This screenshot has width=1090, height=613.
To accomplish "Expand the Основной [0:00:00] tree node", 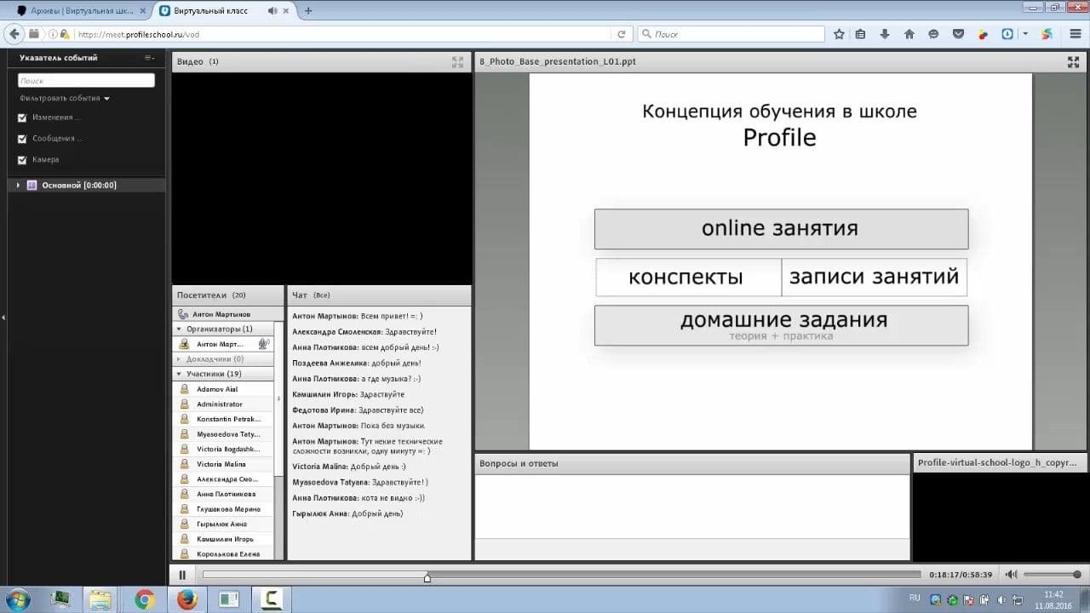I will point(18,185).
